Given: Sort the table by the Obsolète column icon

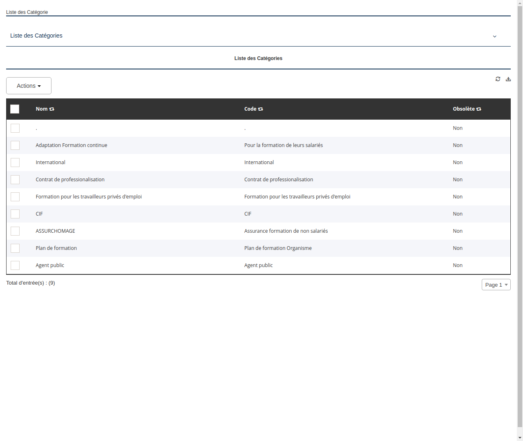Looking at the screenshot, I should [x=478, y=109].
